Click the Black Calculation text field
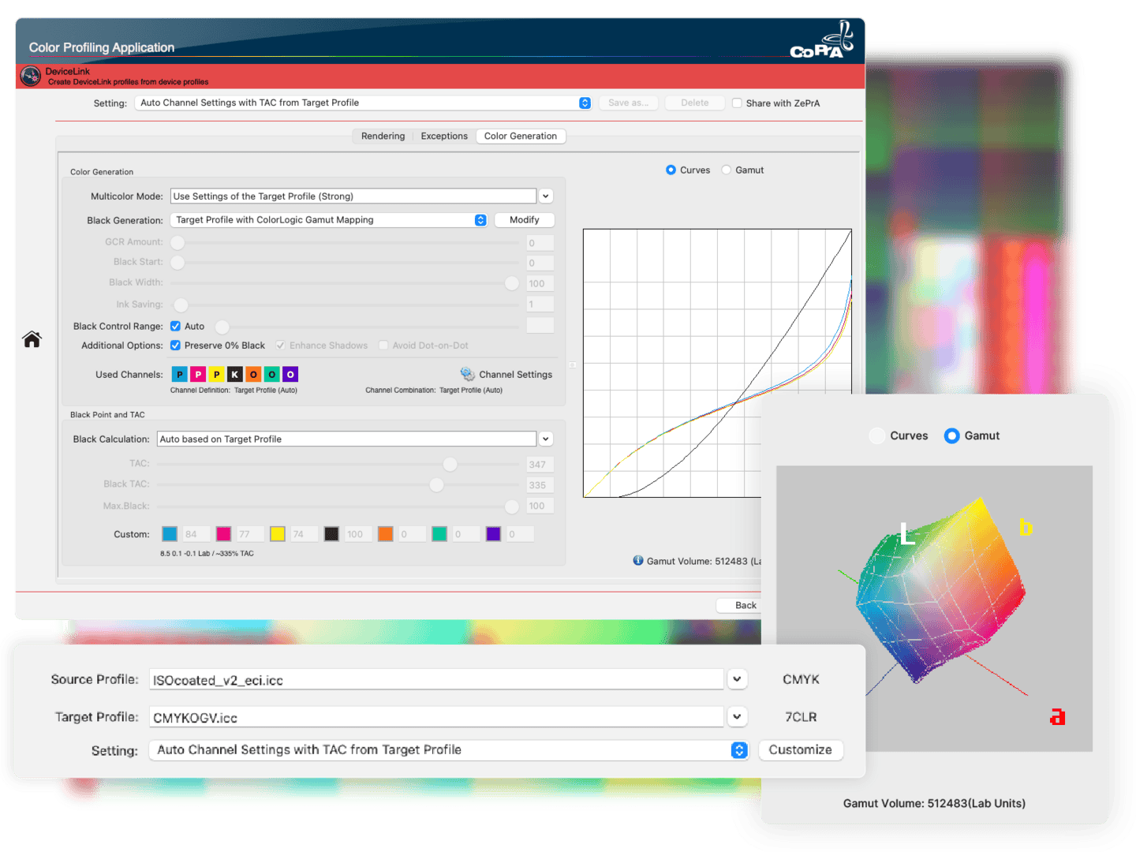Image resolution: width=1136 pixels, height=852 pixels. 347,439
